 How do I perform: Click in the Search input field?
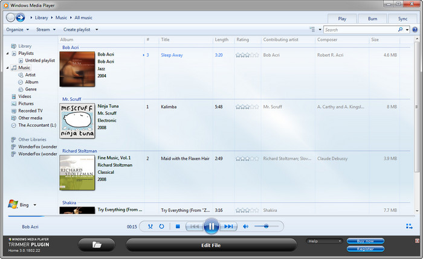pyautogui.click(x=360, y=30)
